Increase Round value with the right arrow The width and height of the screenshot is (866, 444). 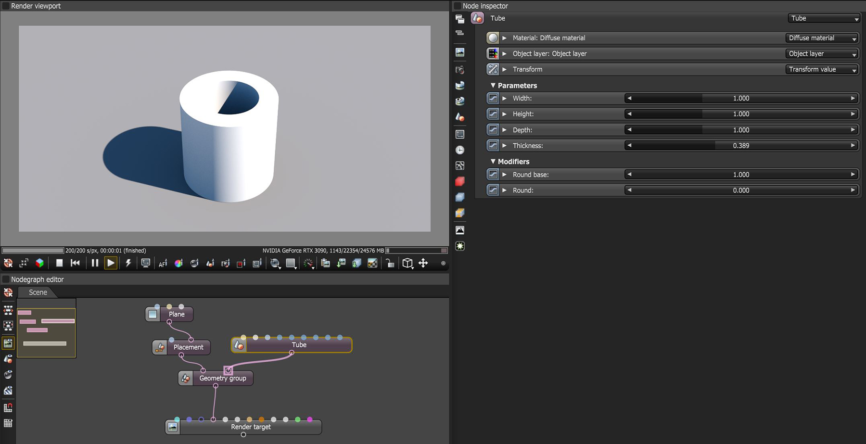click(x=853, y=190)
